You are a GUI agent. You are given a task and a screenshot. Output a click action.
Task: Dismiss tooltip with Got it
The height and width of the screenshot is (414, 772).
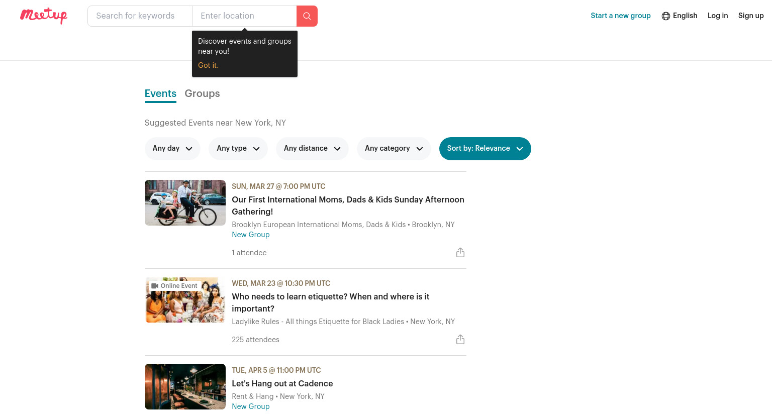pos(208,65)
